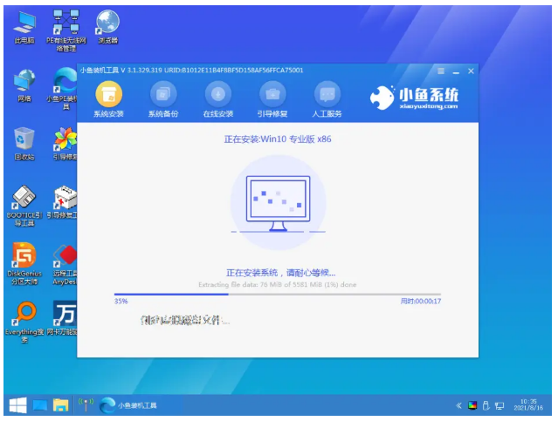Viewport: 558px width, 421px height.
Task: Open BOOTICE引导工具 desktop icon
Action: click(24, 206)
